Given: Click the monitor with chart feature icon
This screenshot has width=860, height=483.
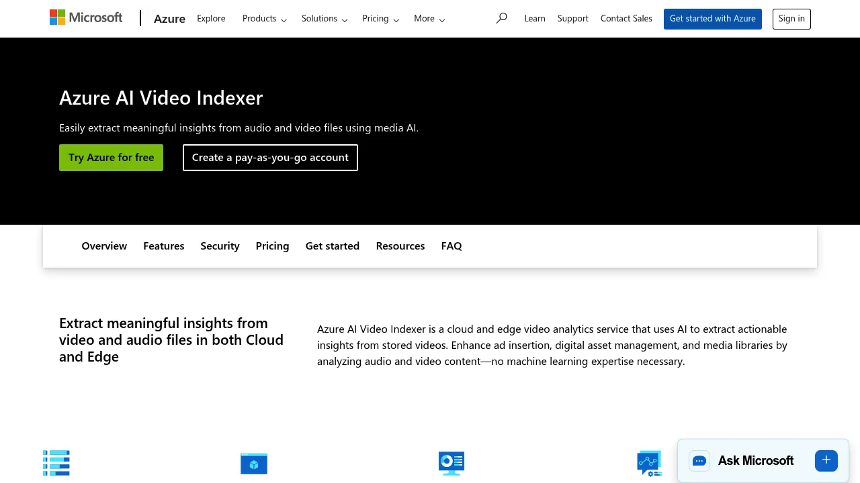Looking at the screenshot, I should (x=451, y=464).
